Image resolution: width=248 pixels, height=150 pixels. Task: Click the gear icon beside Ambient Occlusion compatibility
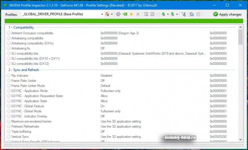click(x=9, y=33)
